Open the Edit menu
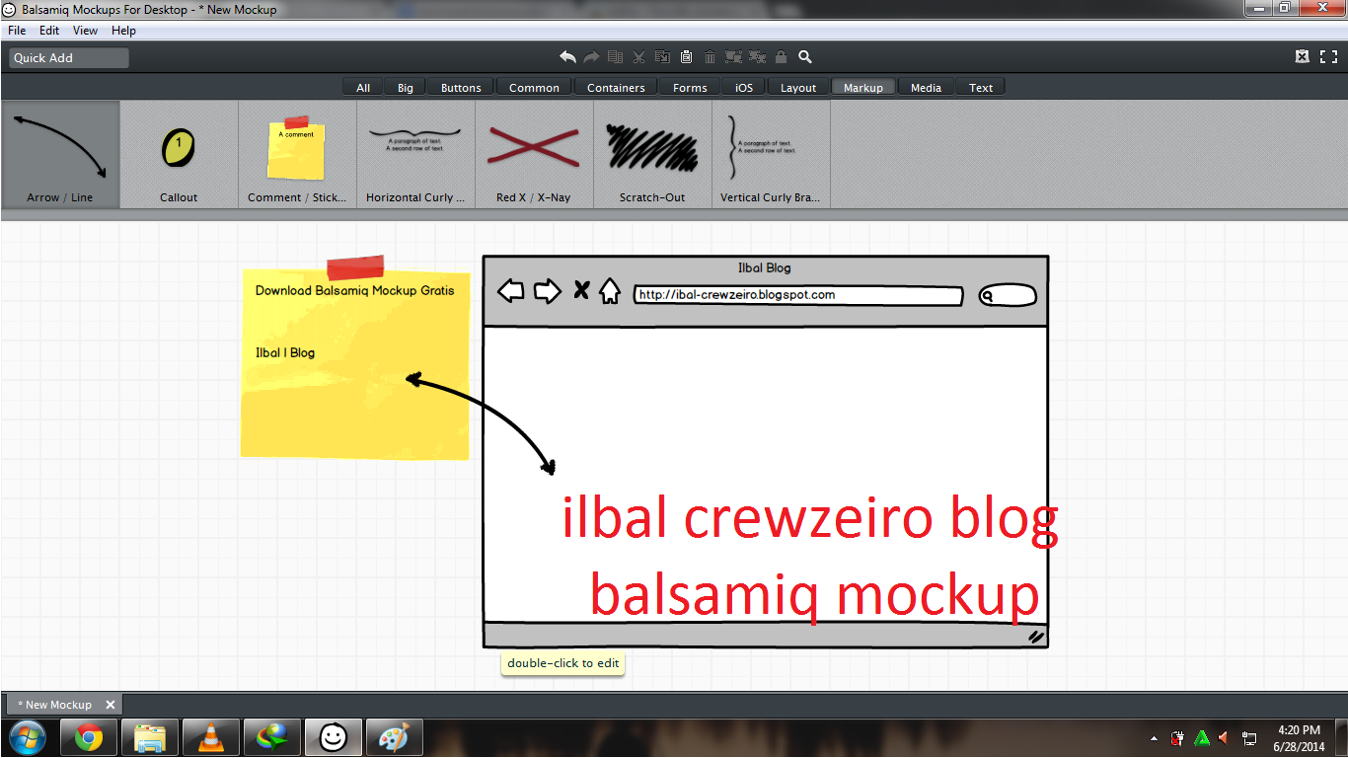1348x758 pixels. tap(49, 31)
